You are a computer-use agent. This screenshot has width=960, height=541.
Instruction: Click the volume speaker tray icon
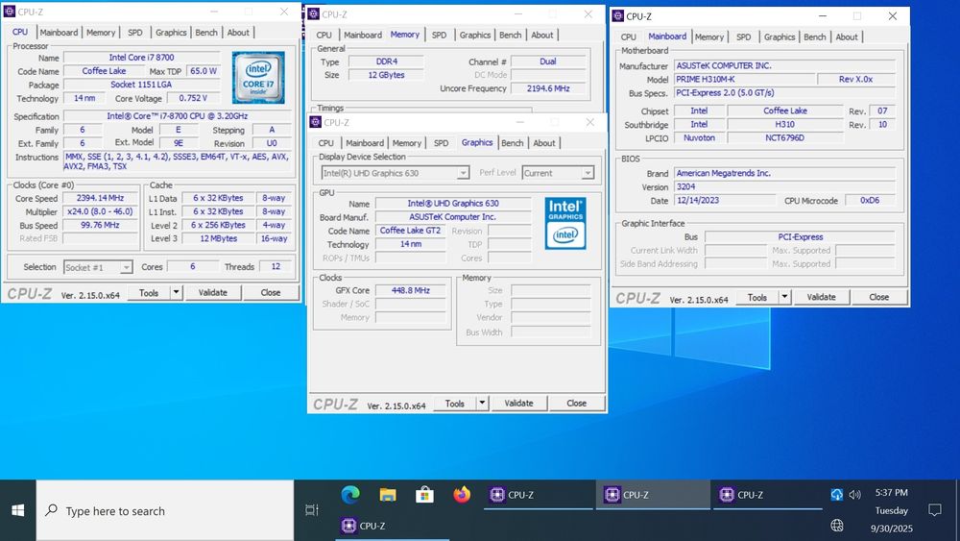tap(854, 495)
